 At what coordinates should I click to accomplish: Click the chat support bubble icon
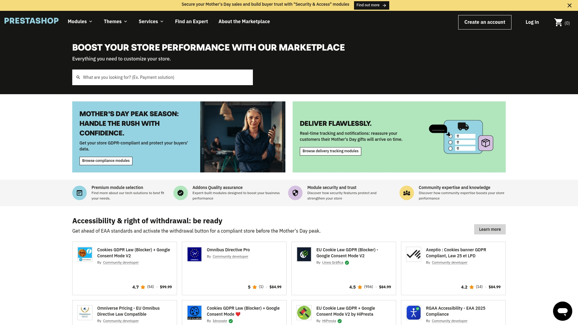click(x=562, y=311)
